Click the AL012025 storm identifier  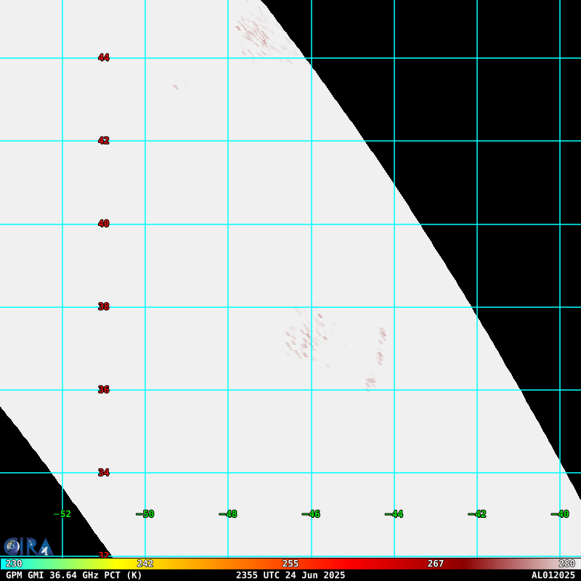pyautogui.click(x=553, y=575)
